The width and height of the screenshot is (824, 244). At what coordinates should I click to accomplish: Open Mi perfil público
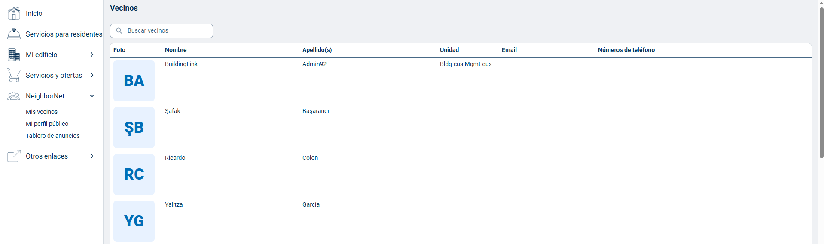47,124
